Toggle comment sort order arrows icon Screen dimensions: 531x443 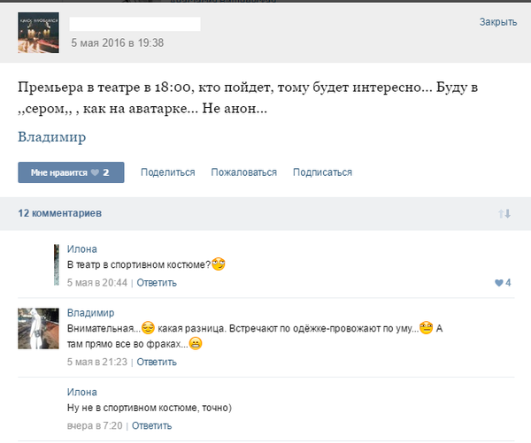(504, 214)
